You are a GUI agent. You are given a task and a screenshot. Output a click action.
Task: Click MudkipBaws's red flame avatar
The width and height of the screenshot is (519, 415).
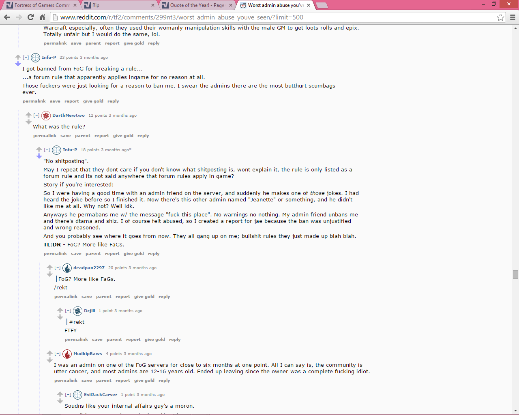[x=67, y=354]
